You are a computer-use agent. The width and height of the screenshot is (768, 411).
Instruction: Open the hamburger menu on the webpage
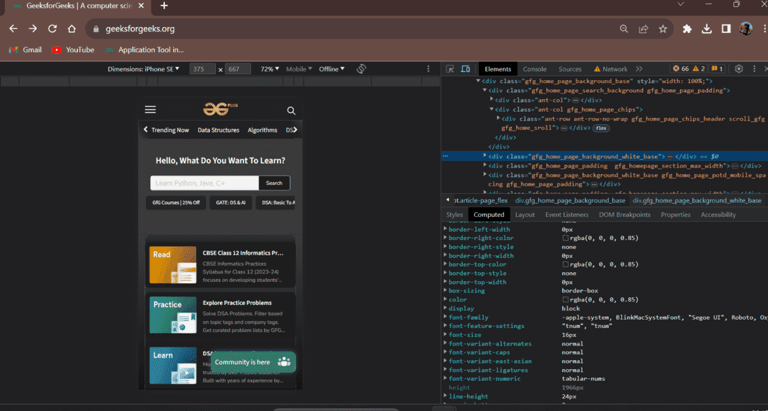click(x=150, y=110)
